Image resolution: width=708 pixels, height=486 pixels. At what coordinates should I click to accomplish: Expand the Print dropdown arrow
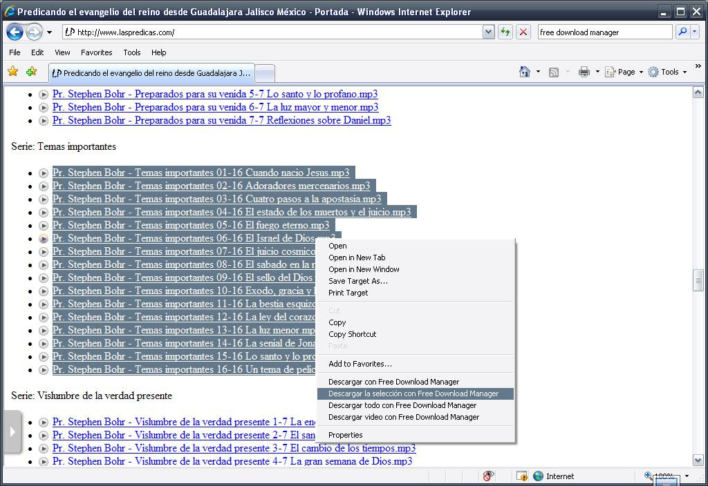pos(597,72)
